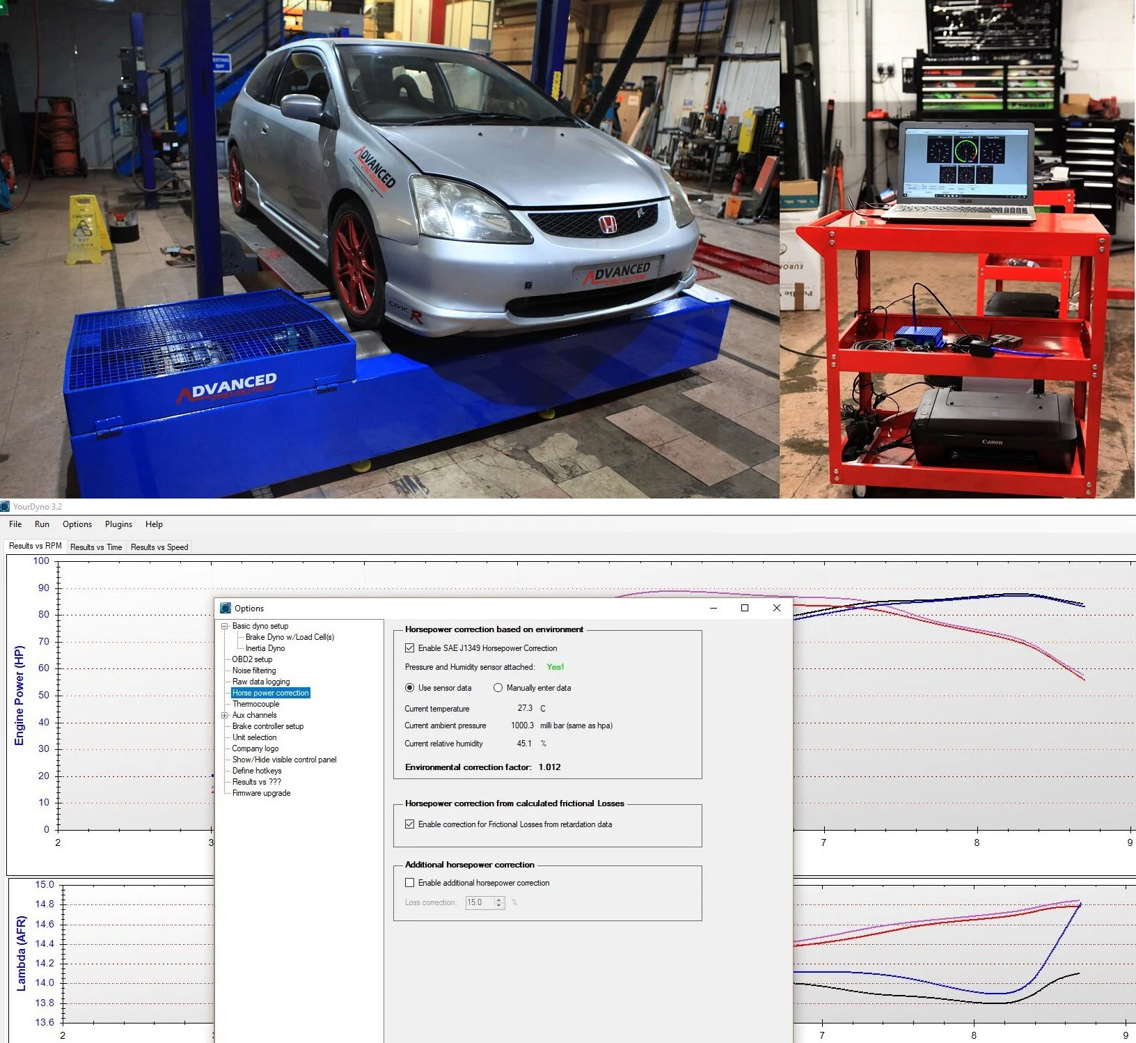Viewport: 1136px width, 1043px height.
Task: Click relative humidity value 45.1
Action: click(524, 744)
